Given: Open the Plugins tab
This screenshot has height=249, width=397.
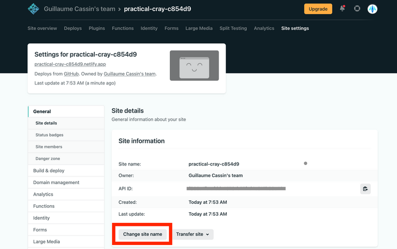Looking at the screenshot, I should (96, 28).
